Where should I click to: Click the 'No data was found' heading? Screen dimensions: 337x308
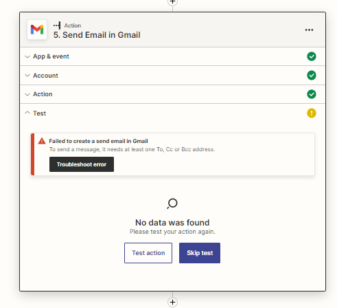(172, 223)
